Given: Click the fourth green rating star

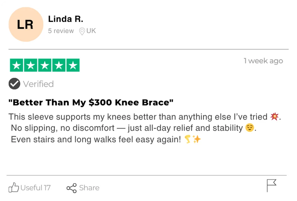Looking at the screenshot, I should point(59,65).
